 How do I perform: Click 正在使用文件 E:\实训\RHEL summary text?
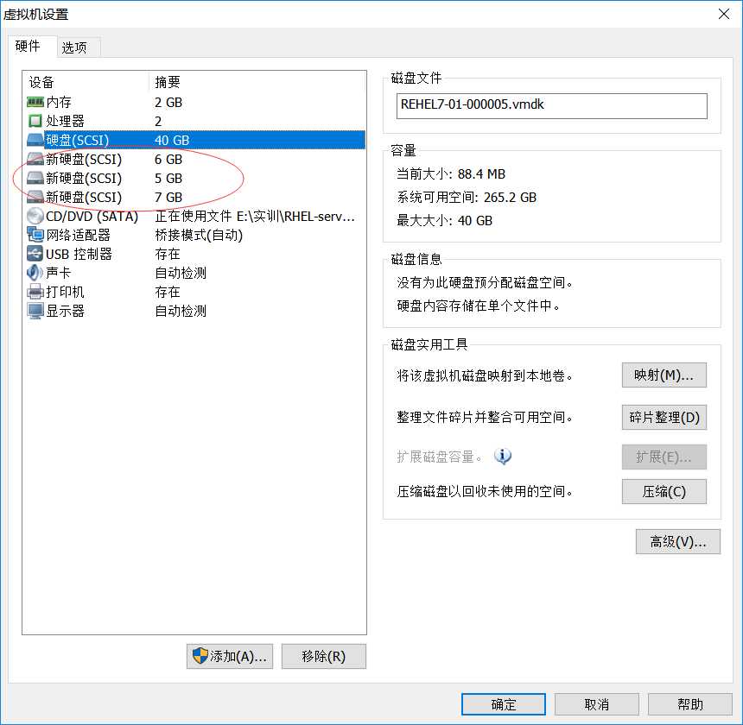[255, 217]
